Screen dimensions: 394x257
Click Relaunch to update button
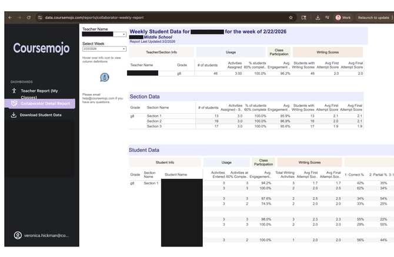pos(373,18)
